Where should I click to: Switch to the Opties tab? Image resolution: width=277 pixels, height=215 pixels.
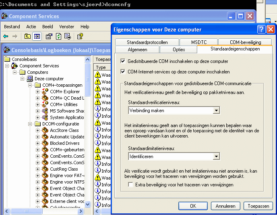(179, 50)
